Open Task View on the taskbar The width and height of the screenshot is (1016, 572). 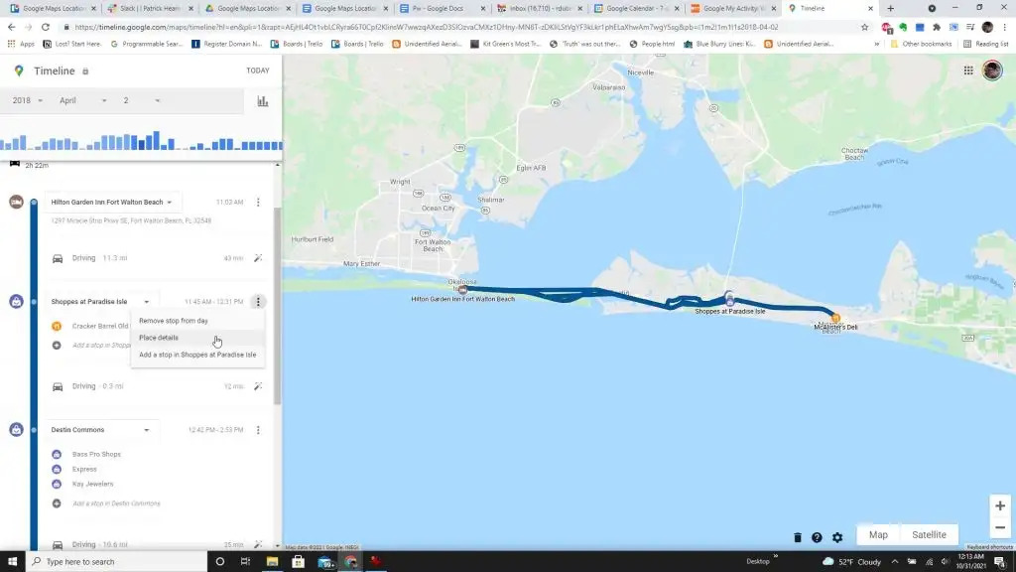(246, 562)
